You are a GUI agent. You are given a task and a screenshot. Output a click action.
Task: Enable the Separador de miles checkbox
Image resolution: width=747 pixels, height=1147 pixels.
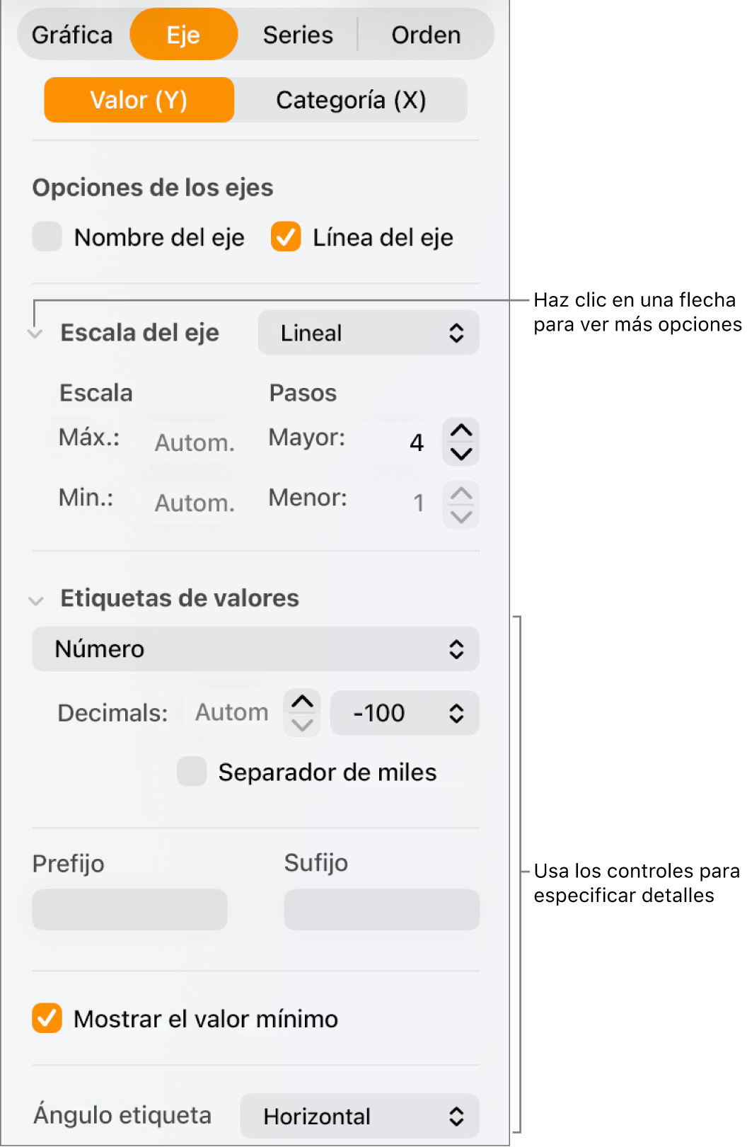click(191, 772)
